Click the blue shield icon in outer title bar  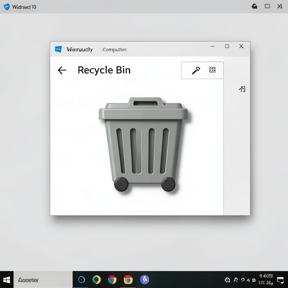[x=7, y=7]
